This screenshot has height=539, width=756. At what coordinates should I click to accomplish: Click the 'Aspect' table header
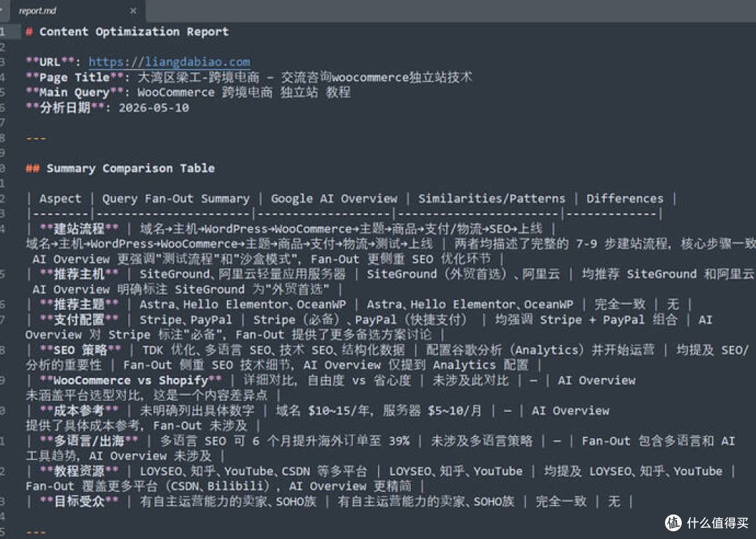point(60,199)
